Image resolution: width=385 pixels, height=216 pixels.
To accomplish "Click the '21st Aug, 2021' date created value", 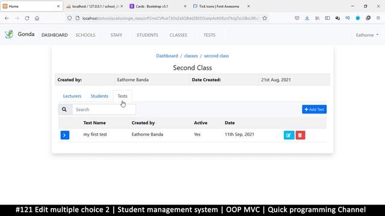I will point(276,80).
